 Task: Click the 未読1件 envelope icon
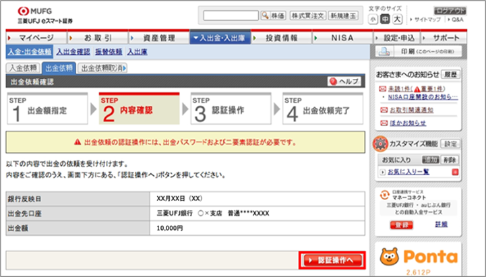(383, 89)
